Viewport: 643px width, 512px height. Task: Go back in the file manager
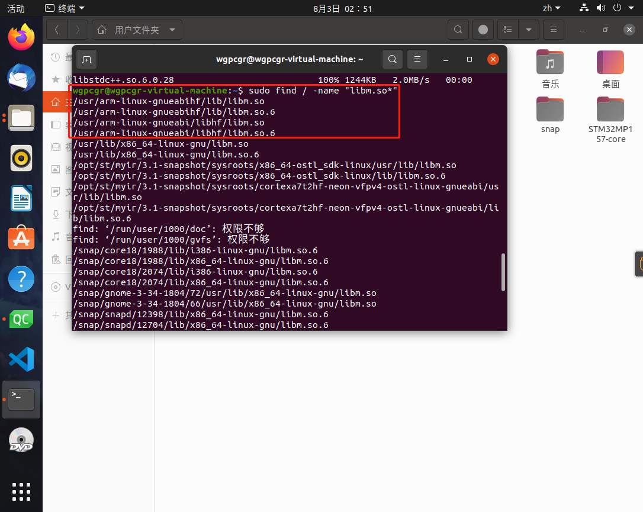pyautogui.click(x=57, y=30)
